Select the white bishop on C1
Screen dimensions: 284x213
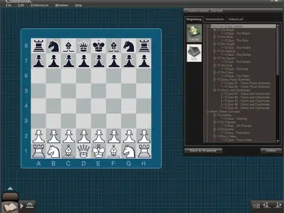pos(68,151)
